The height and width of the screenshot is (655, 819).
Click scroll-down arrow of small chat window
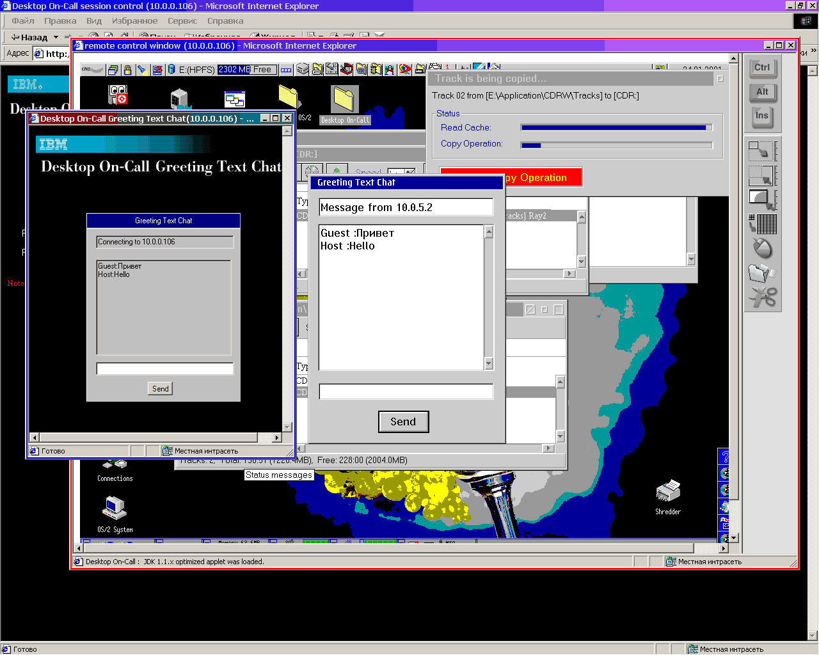coord(287,427)
